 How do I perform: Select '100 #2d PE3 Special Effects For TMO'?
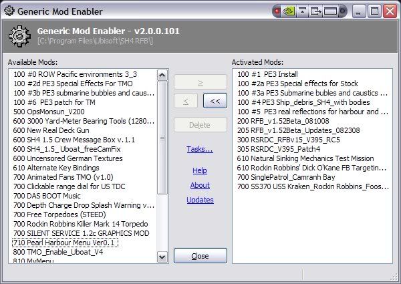(73, 84)
